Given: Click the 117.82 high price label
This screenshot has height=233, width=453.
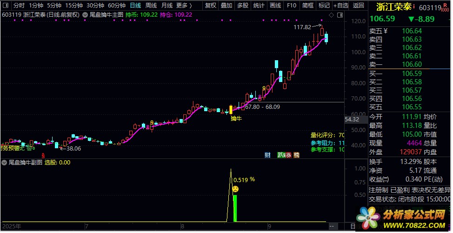Looking at the screenshot, I should pos(302,27).
